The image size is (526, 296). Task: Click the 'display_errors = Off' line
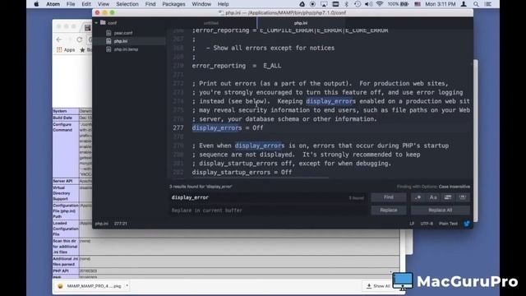[228, 128]
